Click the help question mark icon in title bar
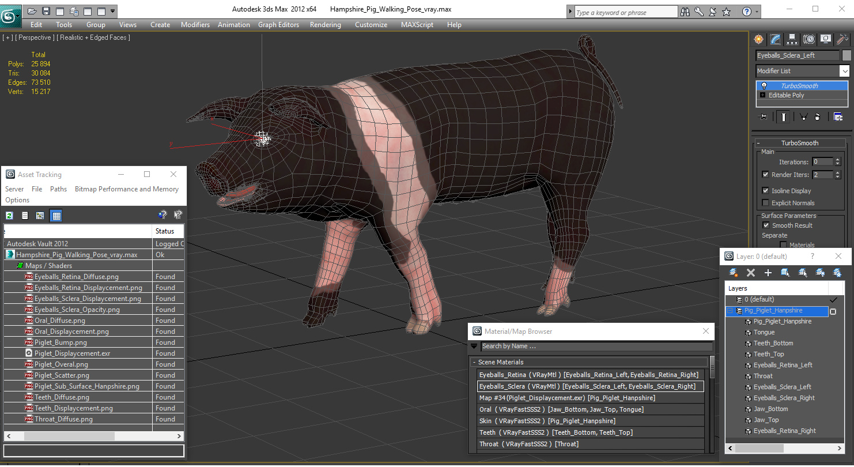 [x=747, y=12]
